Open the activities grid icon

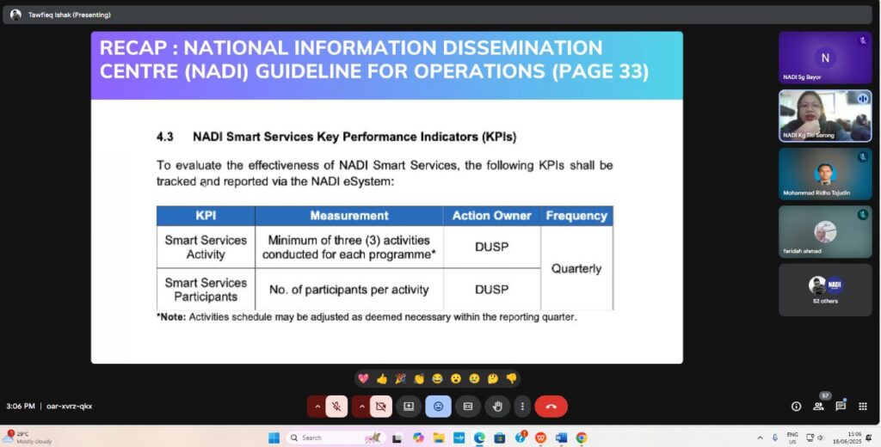point(863,406)
